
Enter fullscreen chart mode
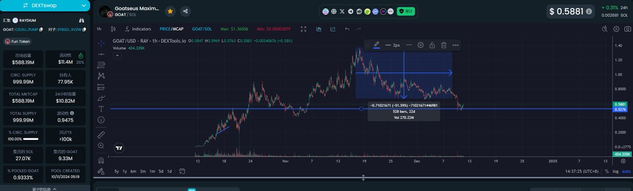[x=303, y=29]
